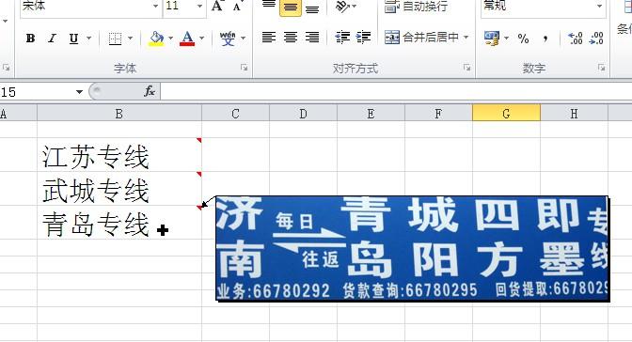The image size is (632, 342).
Task: Select bottom vertical alignment
Action: (312, 7)
